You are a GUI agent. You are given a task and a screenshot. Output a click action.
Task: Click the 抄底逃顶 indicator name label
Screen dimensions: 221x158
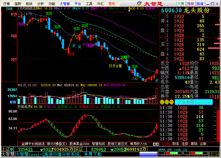point(24,107)
